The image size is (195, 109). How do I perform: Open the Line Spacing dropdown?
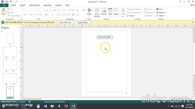tap(74, 15)
